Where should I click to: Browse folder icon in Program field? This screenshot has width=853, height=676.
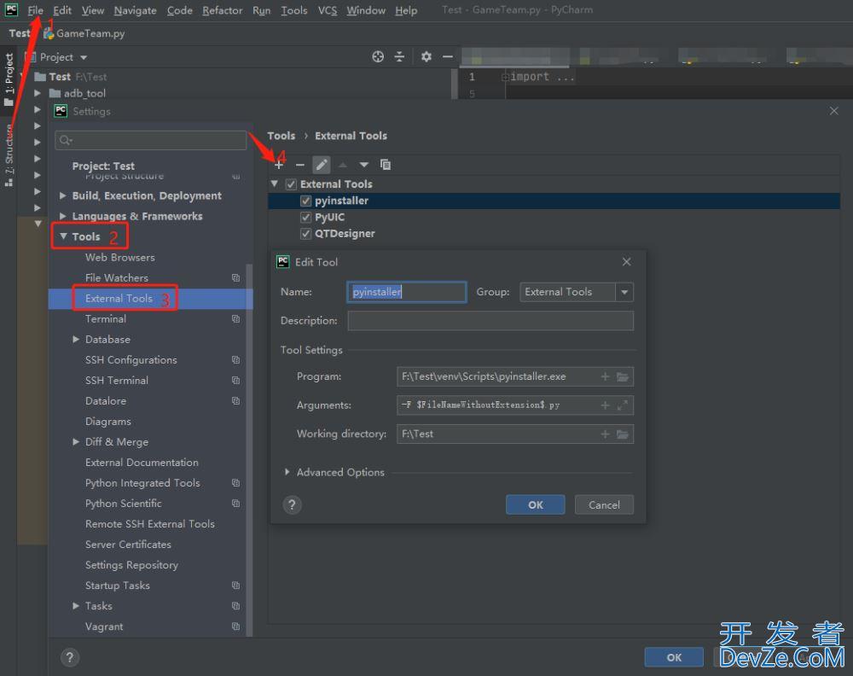[x=623, y=376]
